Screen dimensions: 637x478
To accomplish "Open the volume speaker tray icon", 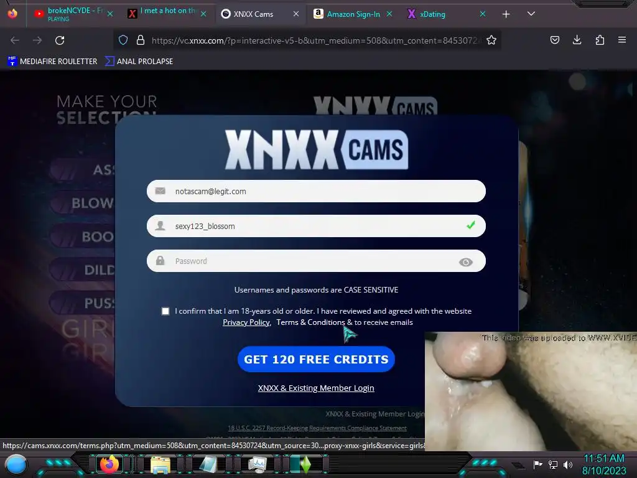I will (568, 464).
